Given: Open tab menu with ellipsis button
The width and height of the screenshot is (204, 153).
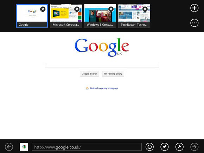Looking at the screenshot, I should 195,23.
